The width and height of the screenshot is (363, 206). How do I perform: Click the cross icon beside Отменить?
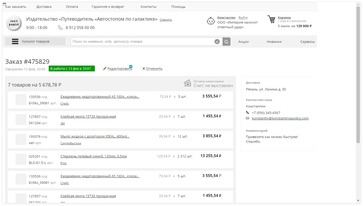(144, 68)
